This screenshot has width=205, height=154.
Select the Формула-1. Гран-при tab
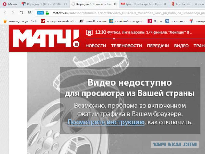pos(94,4)
